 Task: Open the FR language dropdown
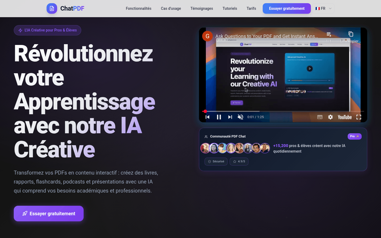tap(323, 8)
